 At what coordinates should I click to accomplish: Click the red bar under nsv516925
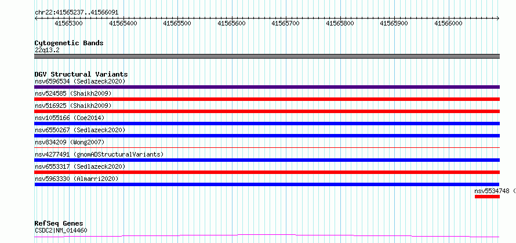[x=267, y=111]
